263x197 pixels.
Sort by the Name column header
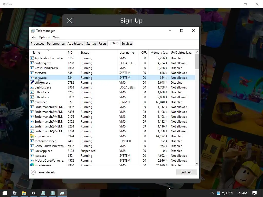pyautogui.click(x=48, y=52)
